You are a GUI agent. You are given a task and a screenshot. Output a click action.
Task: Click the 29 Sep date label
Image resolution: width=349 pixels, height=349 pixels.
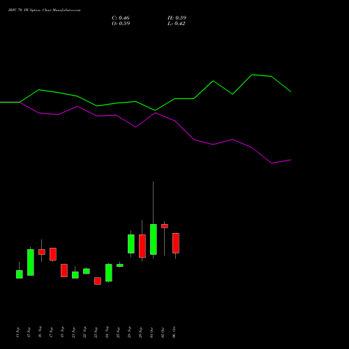(140, 332)
